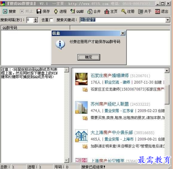Click the 搜索 search toolbar icon
The width and height of the screenshot is (173, 169).
[x=5, y=11]
